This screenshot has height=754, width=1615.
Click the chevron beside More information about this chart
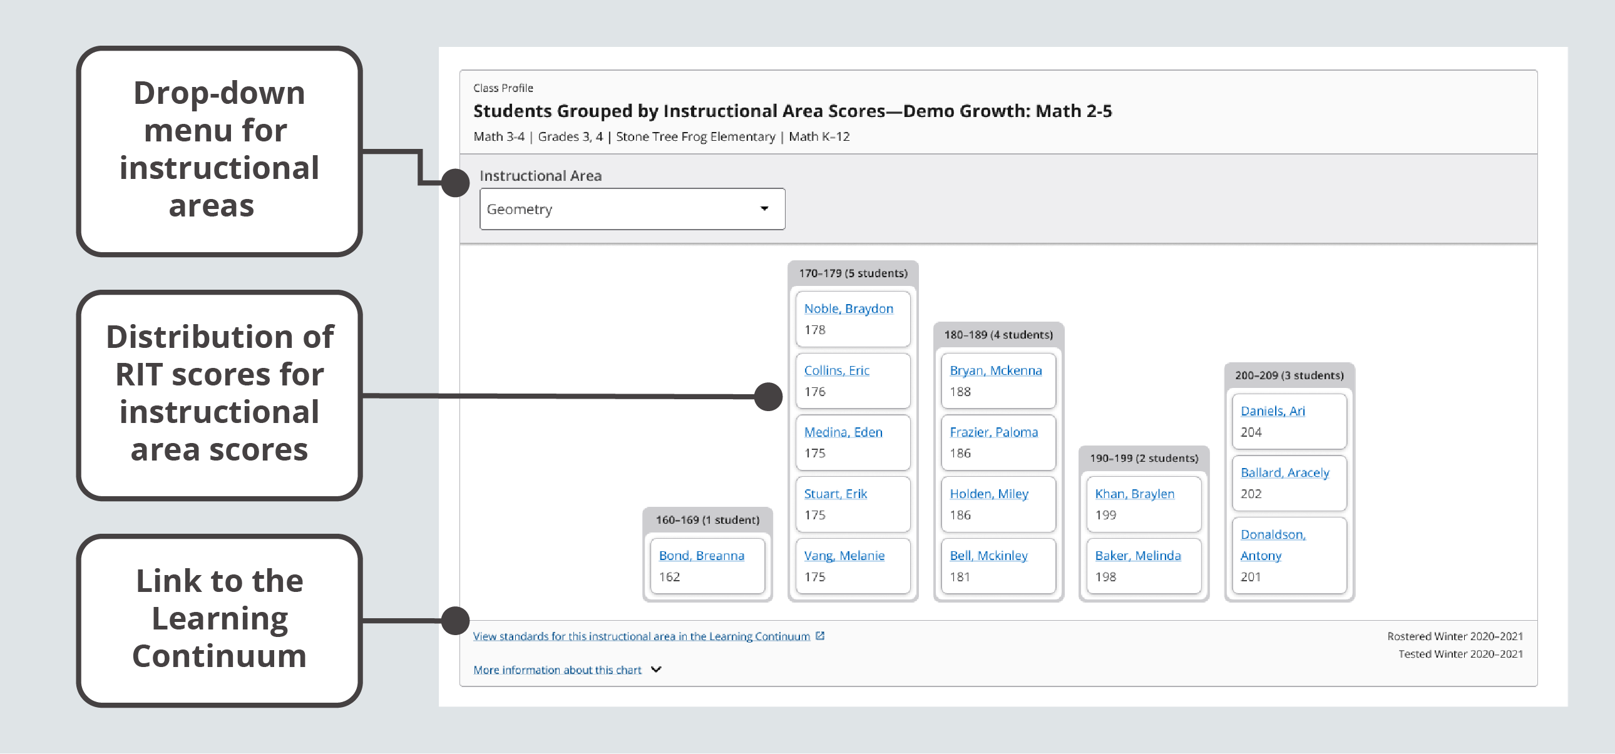pyautogui.click(x=655, y=670)
